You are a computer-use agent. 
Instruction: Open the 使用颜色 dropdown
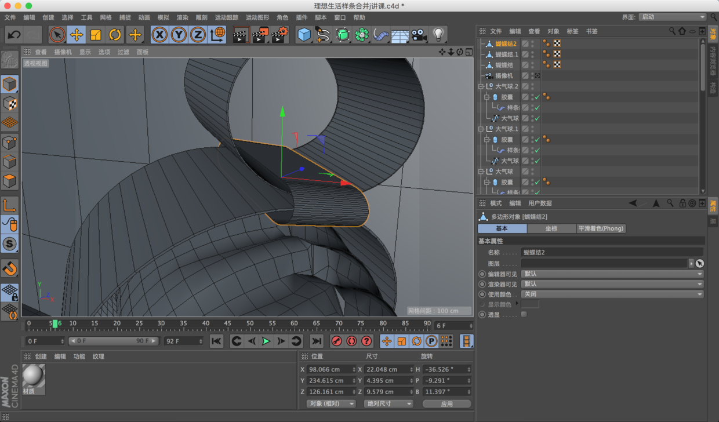612,294
